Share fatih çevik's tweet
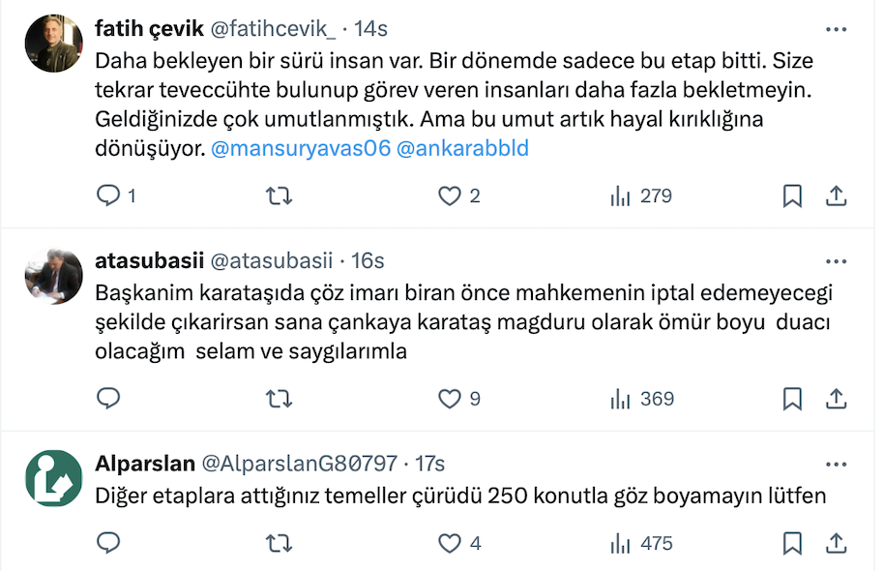Screen dimensions: 884x571 [x=836, y=196]
